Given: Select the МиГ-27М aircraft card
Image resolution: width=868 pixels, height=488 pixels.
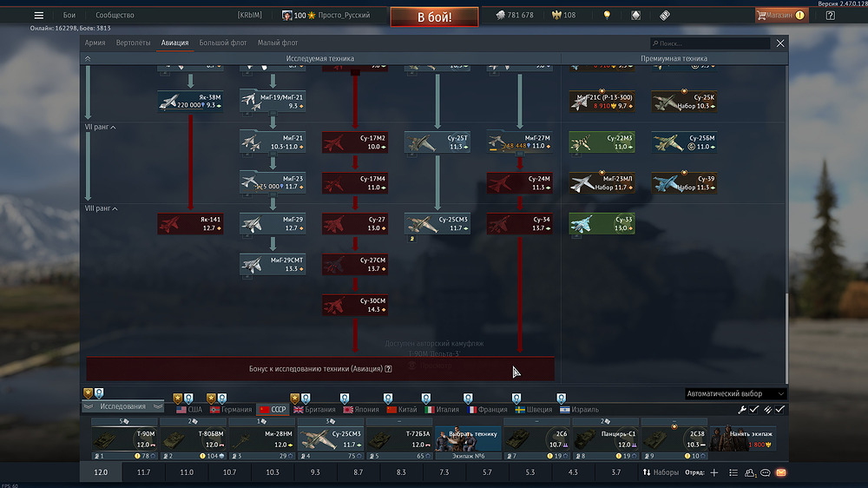Looking at the screenshot, I should tap(519, 142).
